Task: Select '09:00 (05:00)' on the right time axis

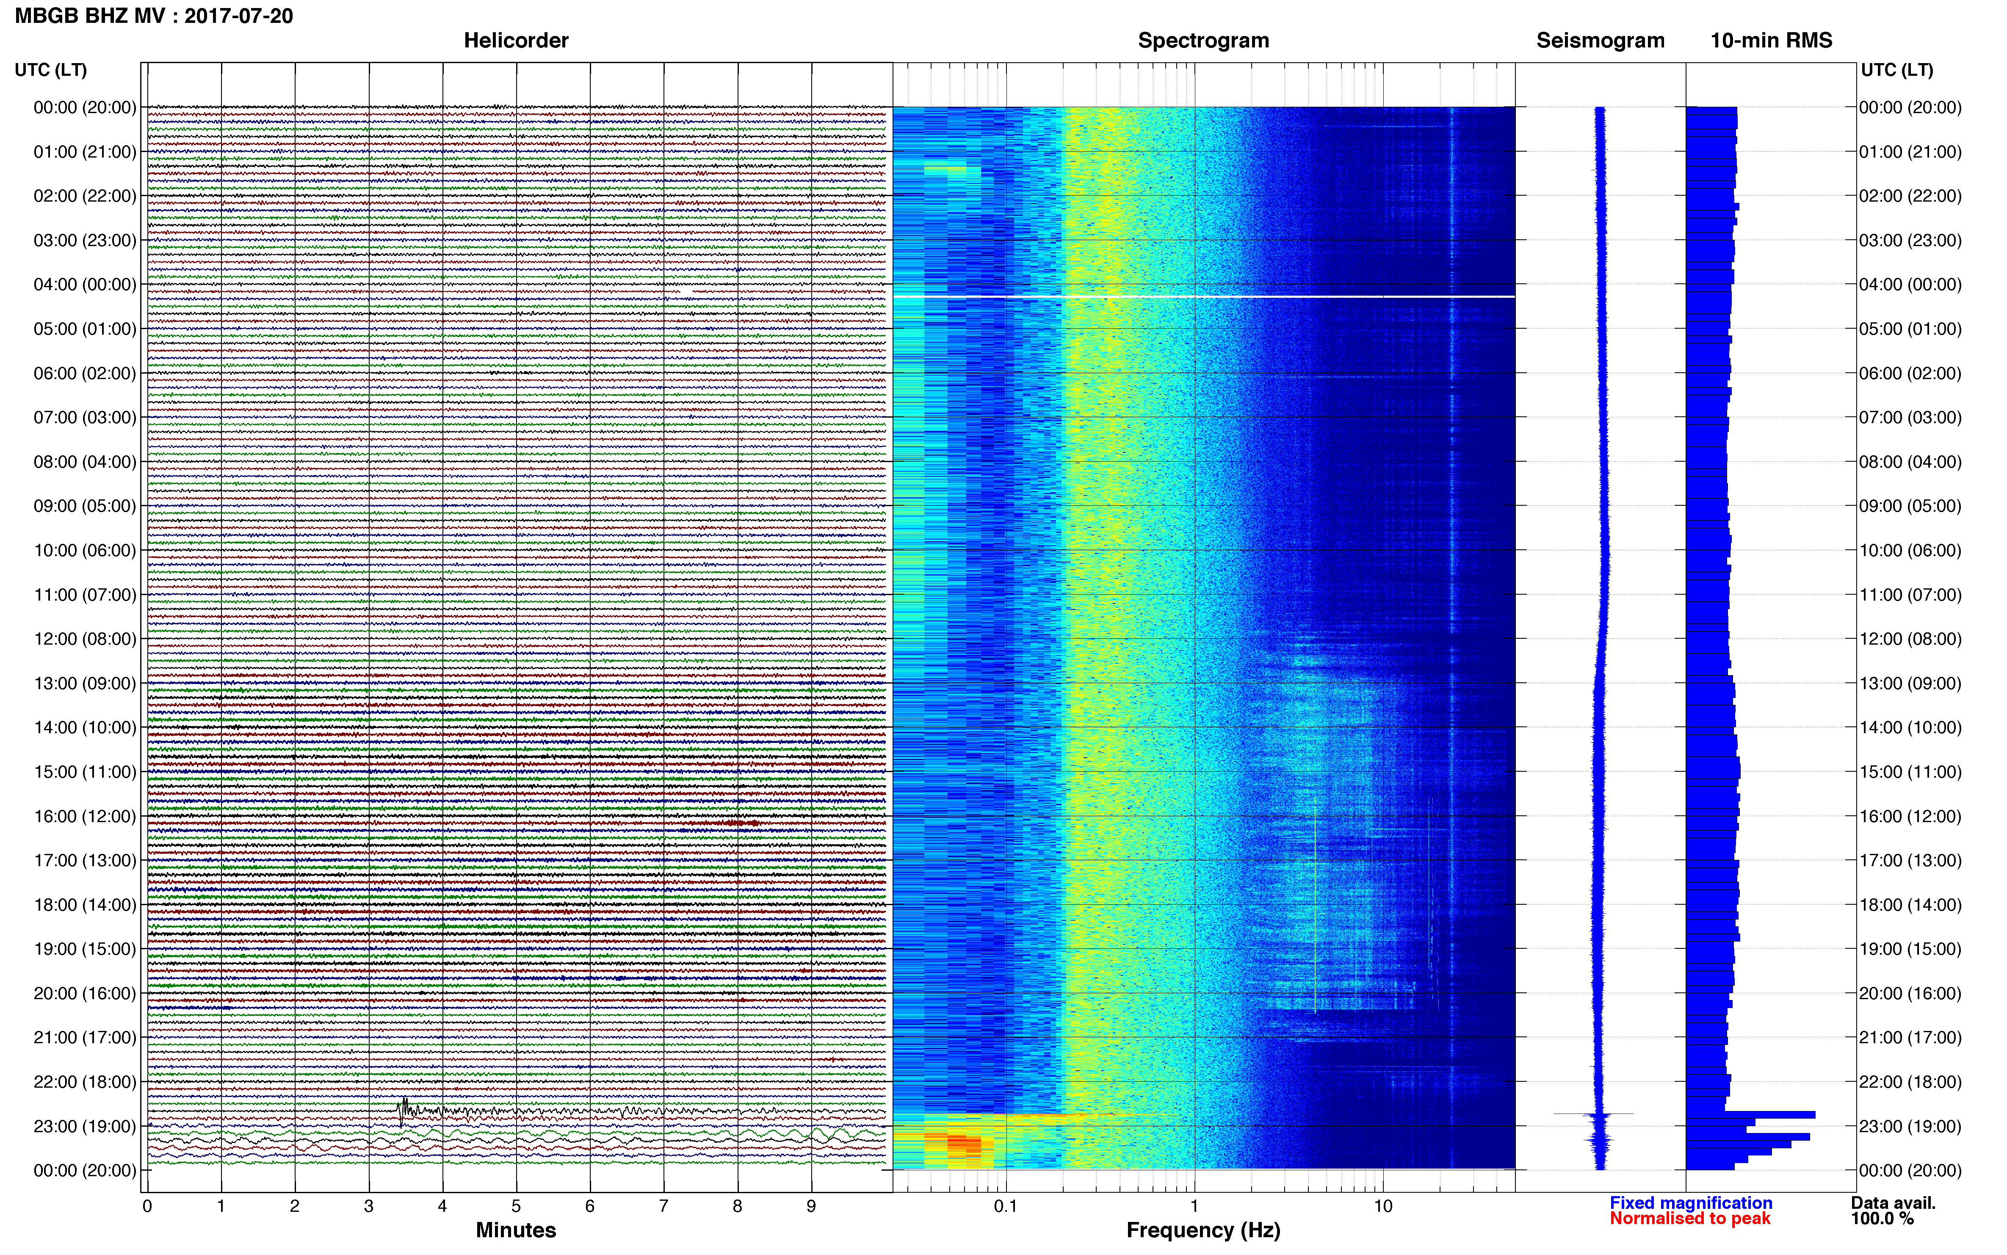Action: (x=1910, y=506)
